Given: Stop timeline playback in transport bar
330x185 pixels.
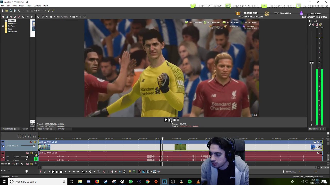Looking at the screenshot, I should point(61,172).
